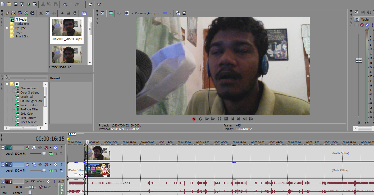Select the ProType Titler generator
Screen dimensions: 374x195
(x=29, y=109)
